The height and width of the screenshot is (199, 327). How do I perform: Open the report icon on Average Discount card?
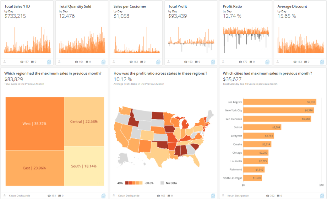[x=322, y=62]
